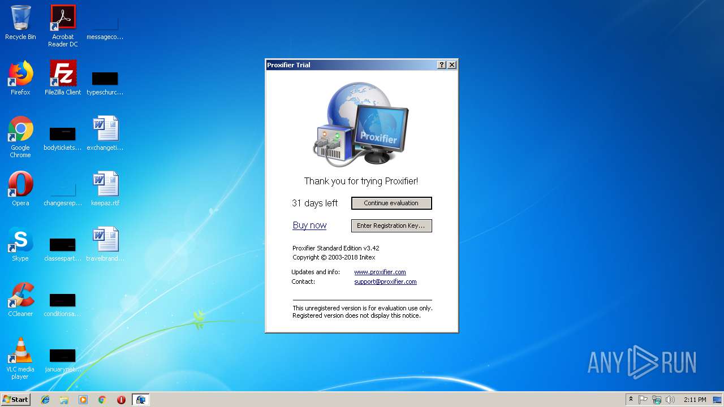Close the Proxifier Trial dialog
Image resolution: width=724 pixels, height=407 pixels.
pos(452,65)
